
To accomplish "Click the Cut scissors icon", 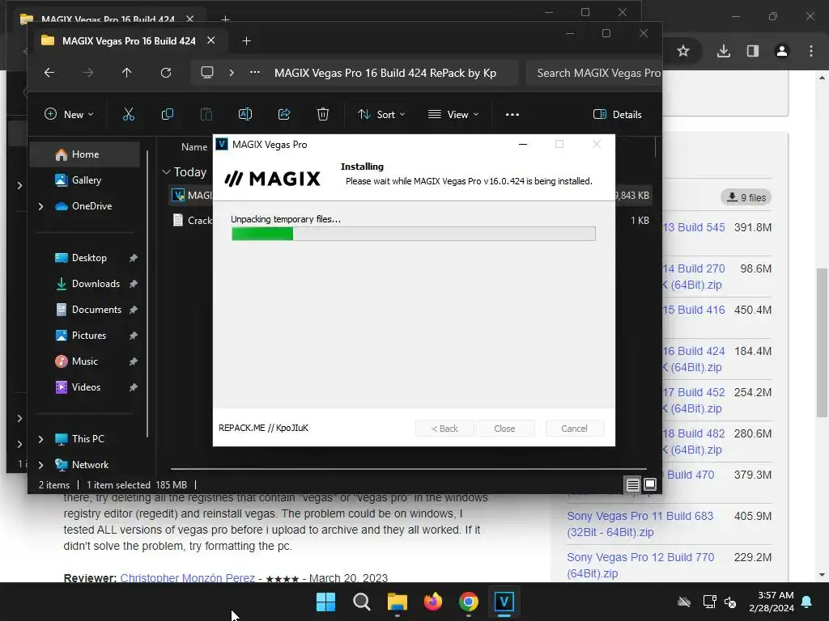I will (129, 114).
